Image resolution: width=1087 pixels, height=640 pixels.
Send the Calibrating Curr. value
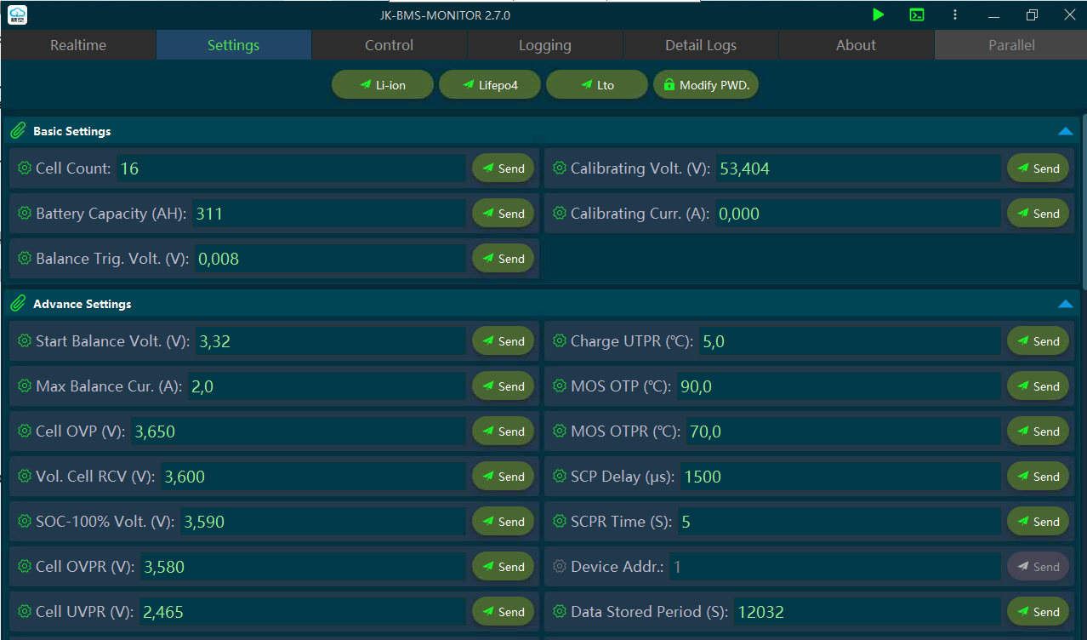pyautogui.click(x=1038, y=214)
